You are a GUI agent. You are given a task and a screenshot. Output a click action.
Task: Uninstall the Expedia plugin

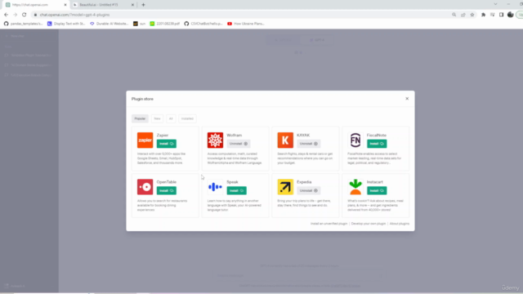[x=309, y=190]
